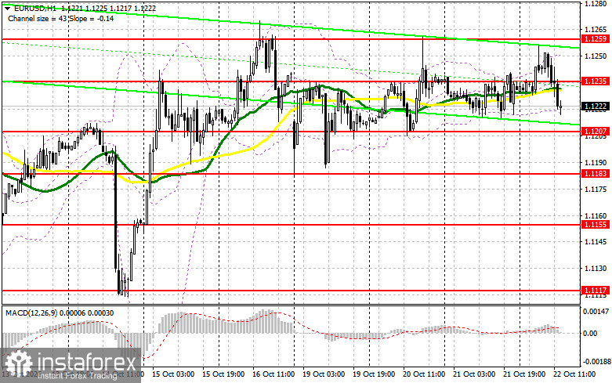
Task: Click the '19 Oct 03:00' time label
Action: tap(324, 374)
